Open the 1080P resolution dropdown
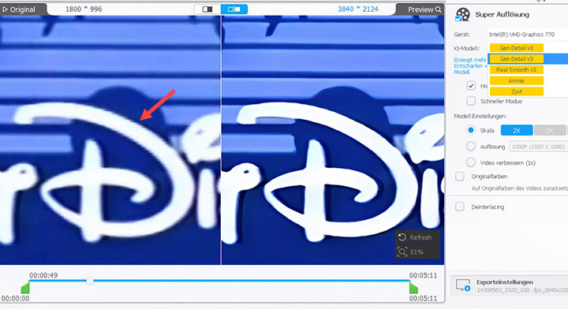The image size is (568, 309). pos(539,147)
